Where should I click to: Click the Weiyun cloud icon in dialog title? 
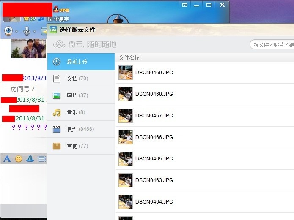click(53, 30)
